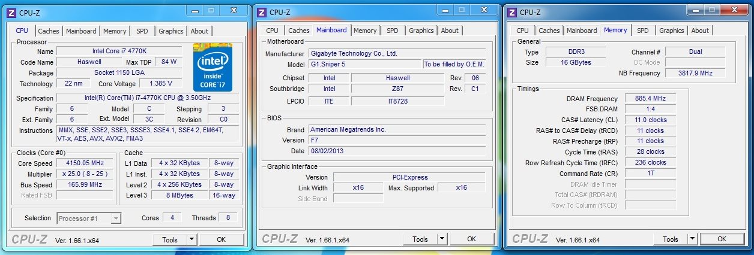
Task: Click the Intel Core i7 logo badge
Action: [212, 66]
